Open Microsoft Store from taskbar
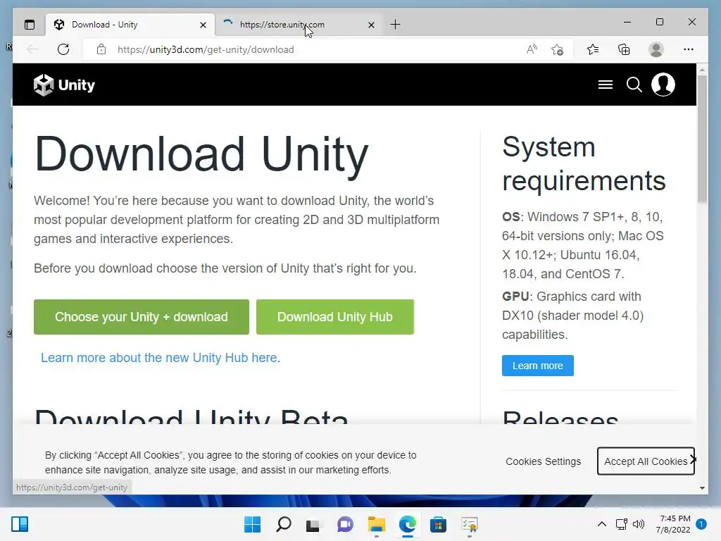Screen dimensions: 721x541 438,524
